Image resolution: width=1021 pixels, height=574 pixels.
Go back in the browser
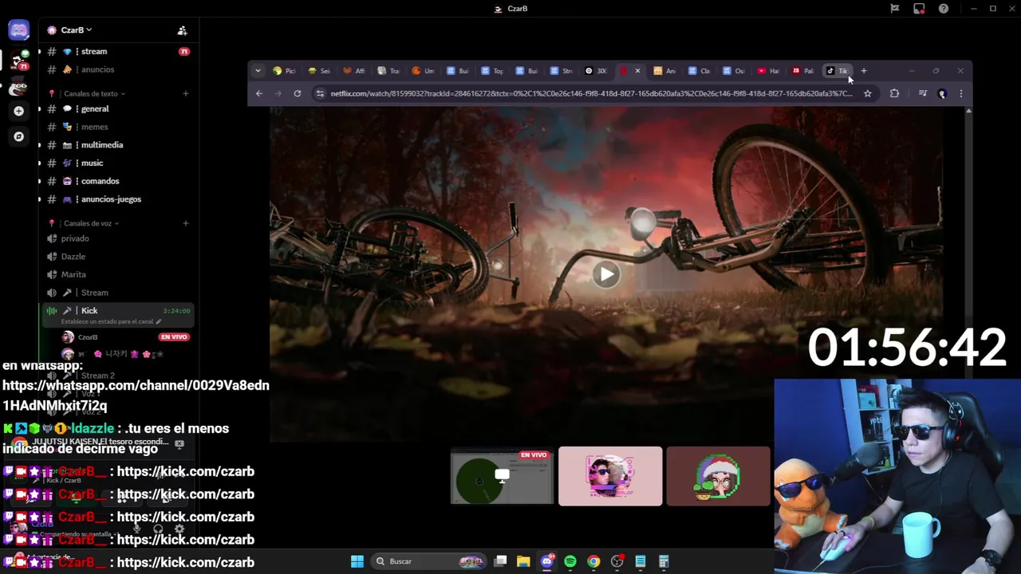coord(258,93)
